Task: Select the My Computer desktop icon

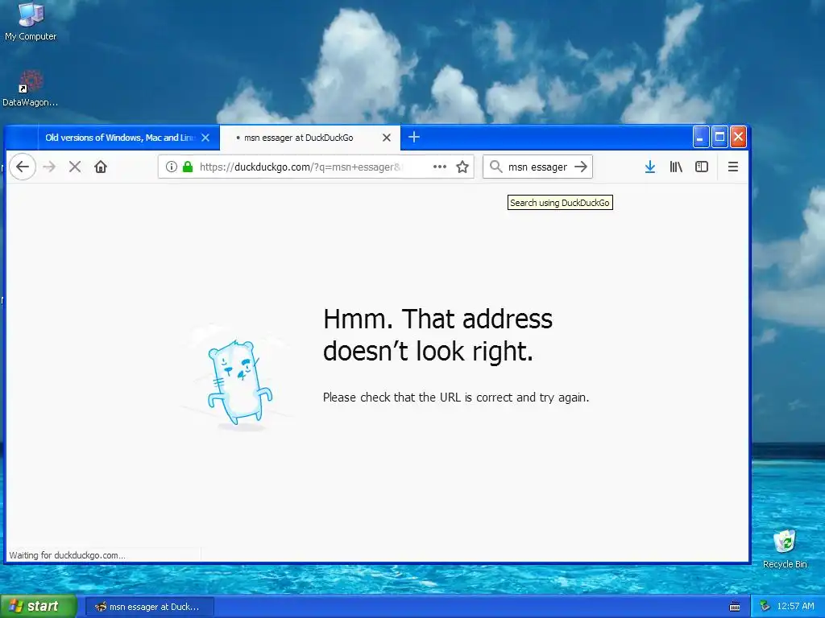Action: click(31, 22)
